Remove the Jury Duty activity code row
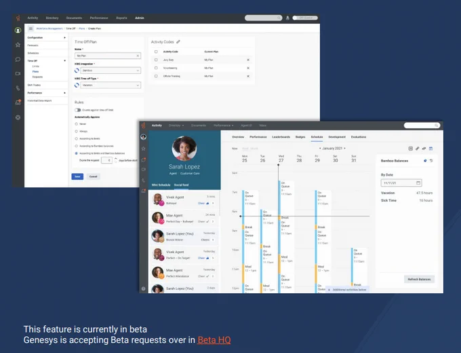461x353 pixels. click(x=248, y=60)
